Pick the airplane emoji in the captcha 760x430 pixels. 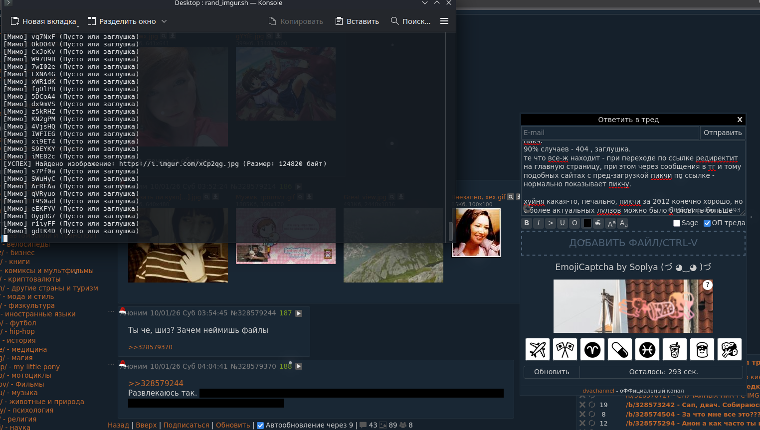(x=538, y=349)
